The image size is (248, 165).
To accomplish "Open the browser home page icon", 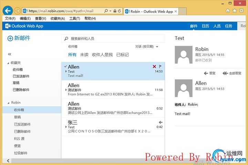I will click(x=228, y=11).
